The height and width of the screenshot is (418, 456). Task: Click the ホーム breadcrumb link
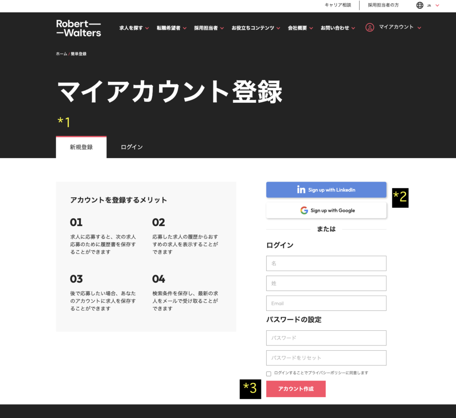click(x=61, y=54)
